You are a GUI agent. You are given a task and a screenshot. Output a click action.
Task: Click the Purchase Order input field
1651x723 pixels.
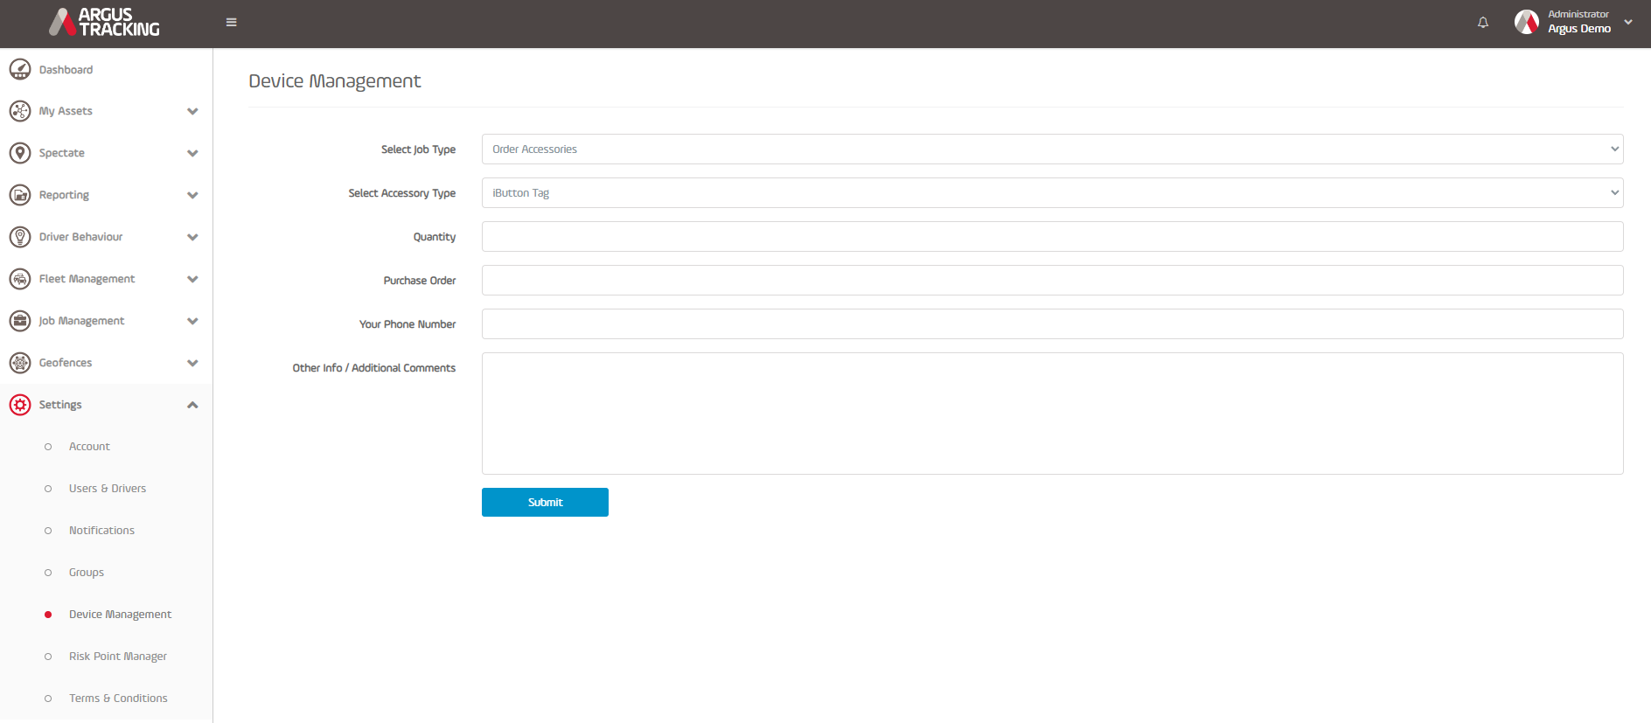click(1052, 281)
